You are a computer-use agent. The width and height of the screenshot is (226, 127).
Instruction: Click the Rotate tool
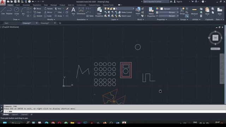pyautogui.click(x=48, y=8)
